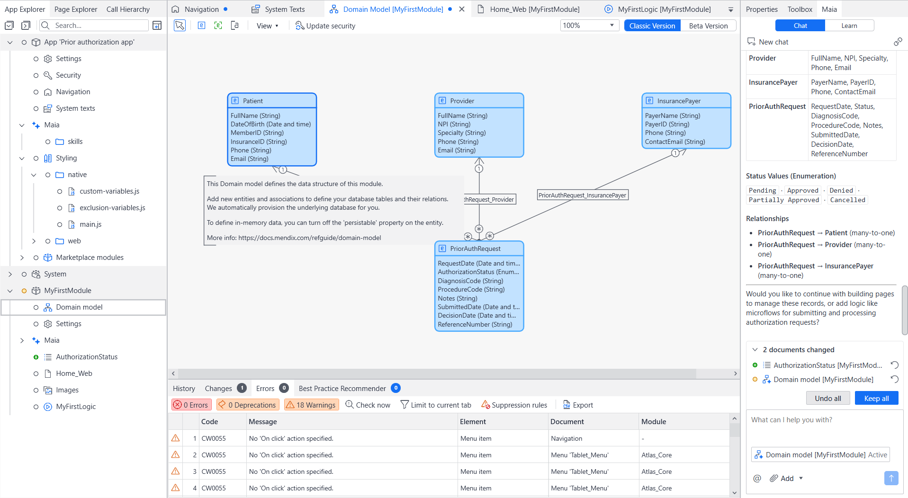908x498 pixels.
Task: Click the Export icon in errors pane
Action: [566, 405]
